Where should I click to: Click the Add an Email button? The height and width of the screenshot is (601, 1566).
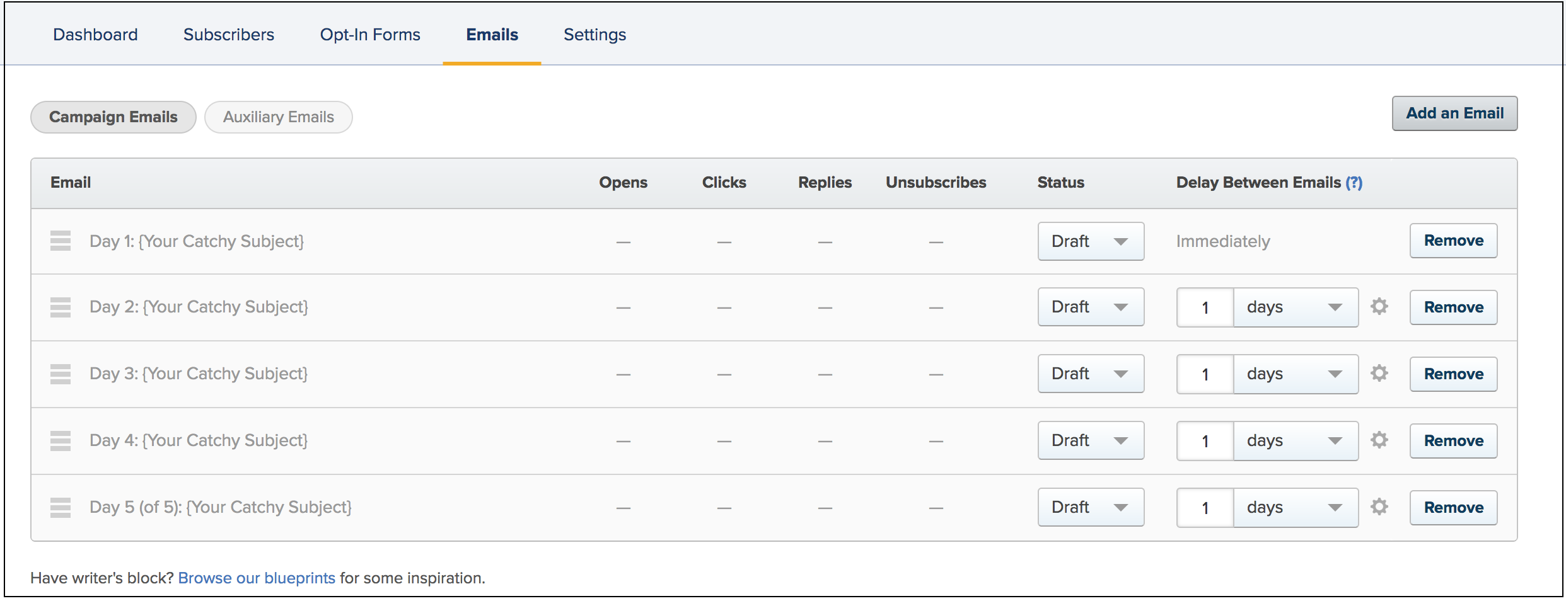1454,113
